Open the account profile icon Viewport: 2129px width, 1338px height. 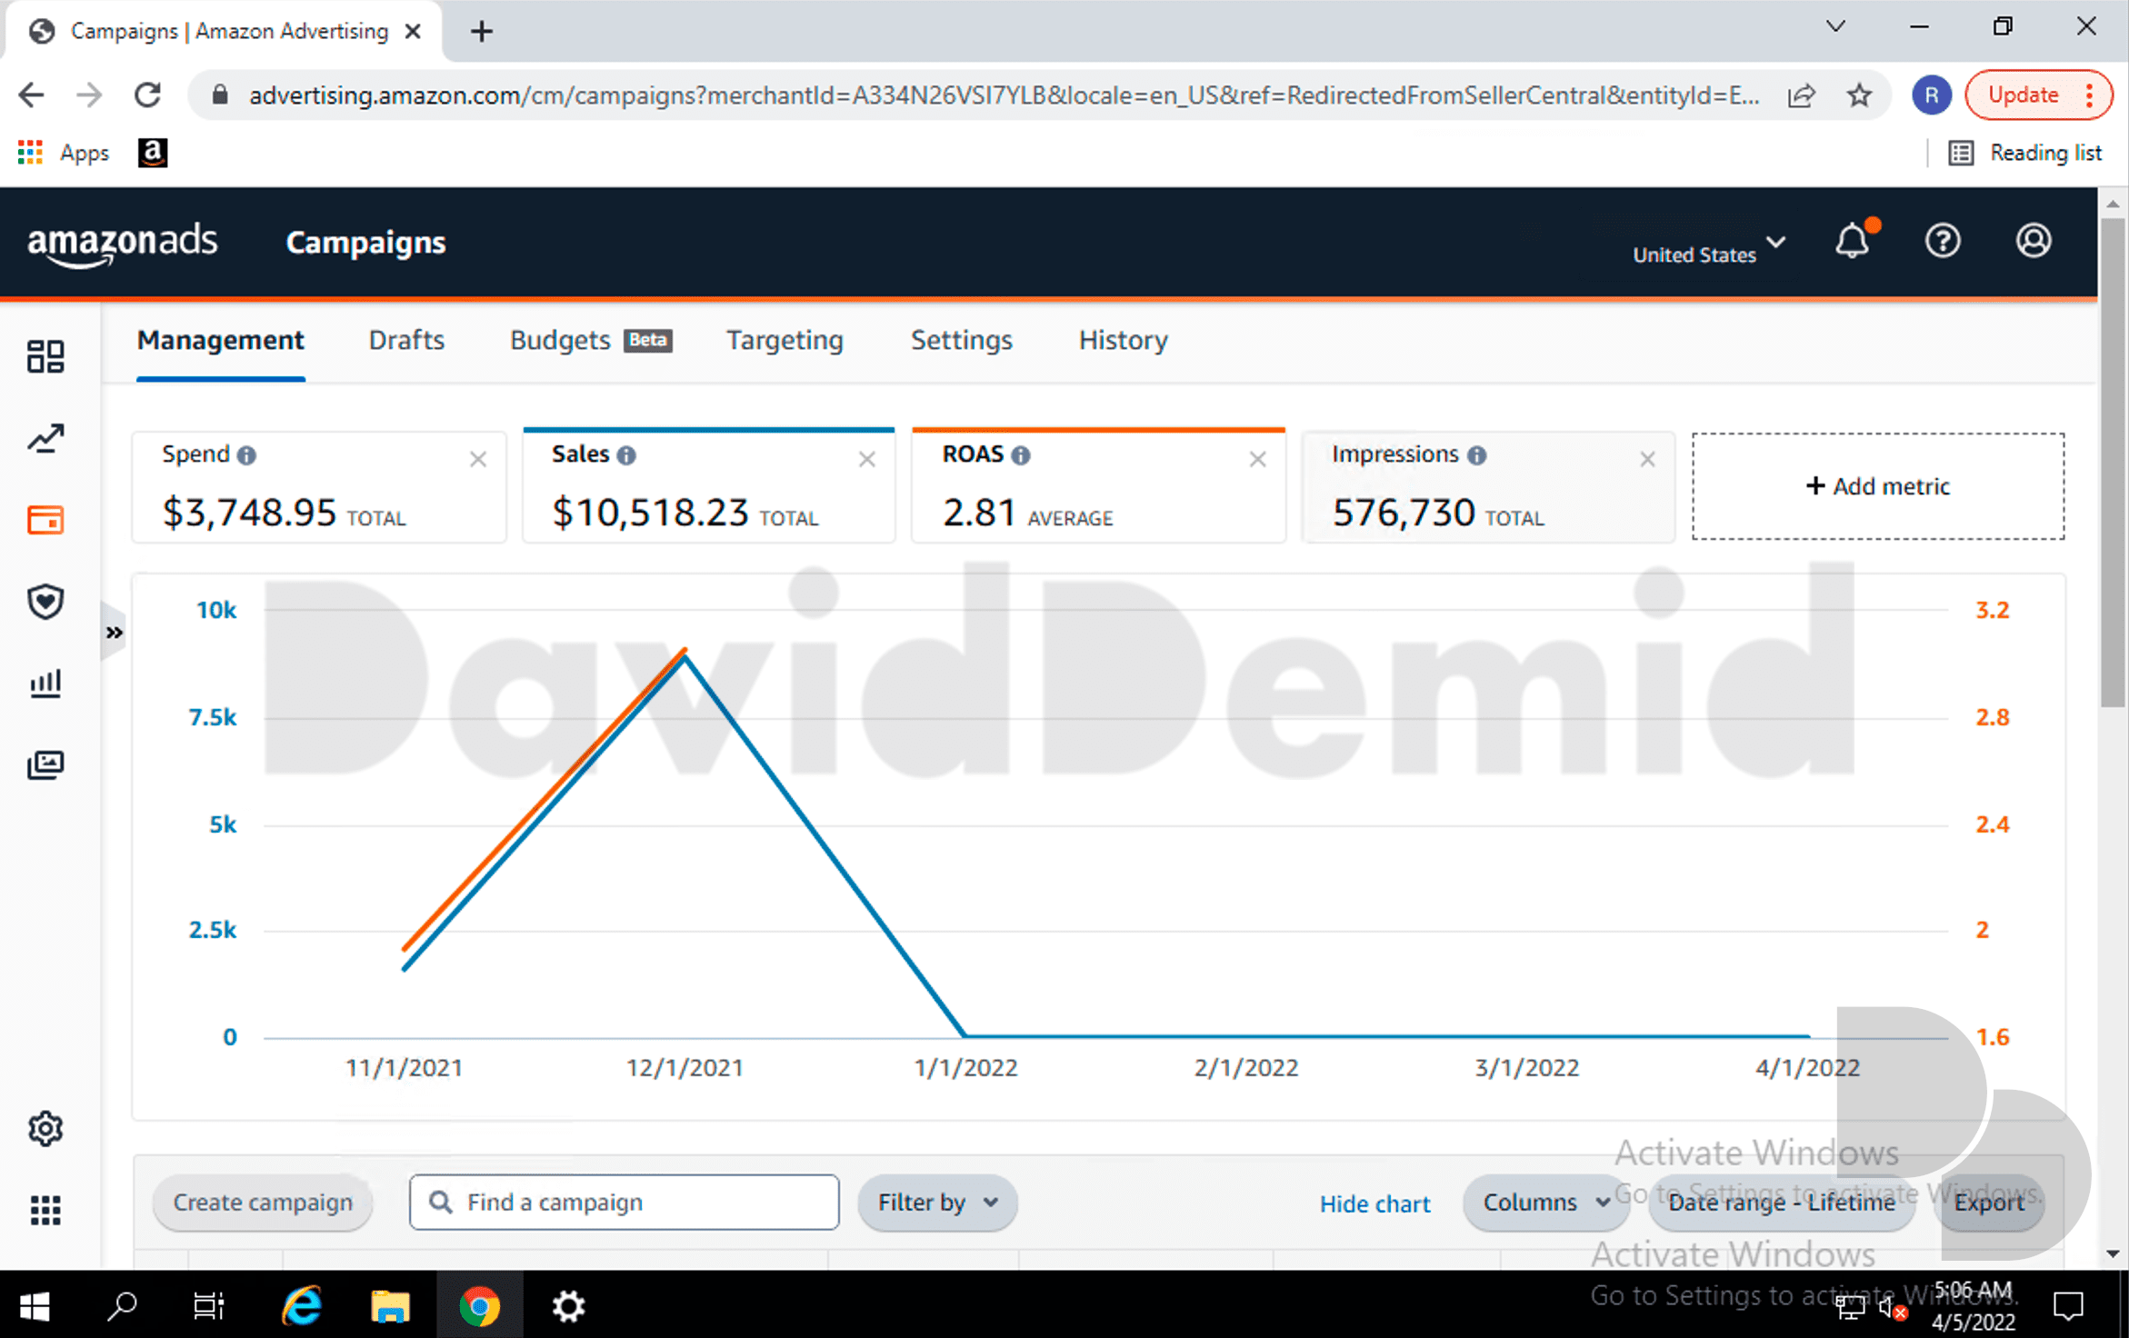click(2034, 241)
